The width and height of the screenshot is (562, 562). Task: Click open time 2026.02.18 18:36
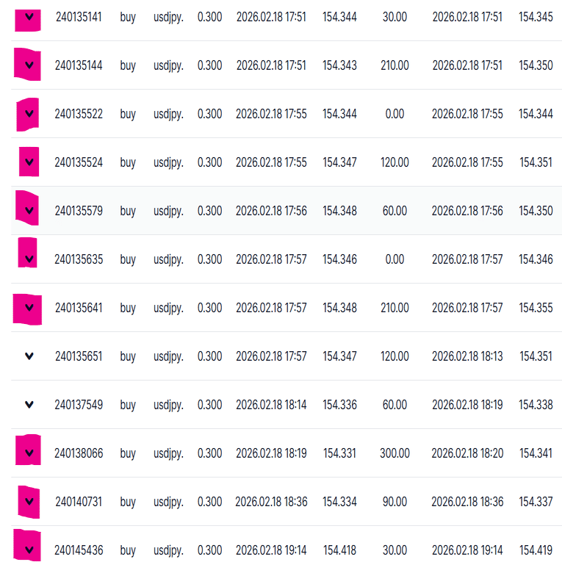tap(271, 502)
